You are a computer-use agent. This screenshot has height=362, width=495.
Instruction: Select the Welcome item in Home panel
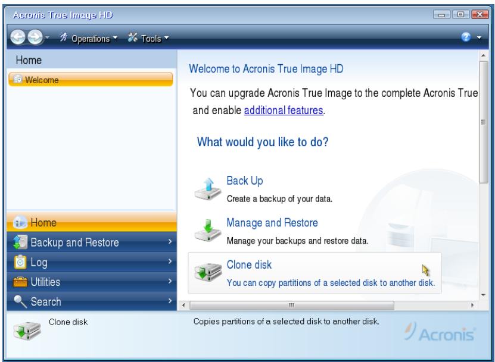(91, 80)
